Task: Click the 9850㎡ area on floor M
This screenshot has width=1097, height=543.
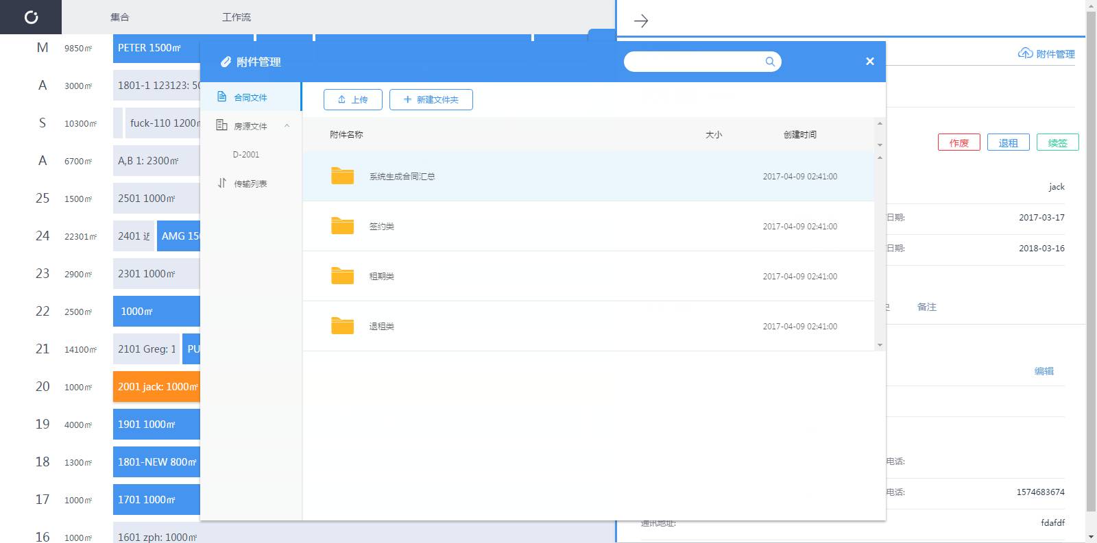Action: 78,48
